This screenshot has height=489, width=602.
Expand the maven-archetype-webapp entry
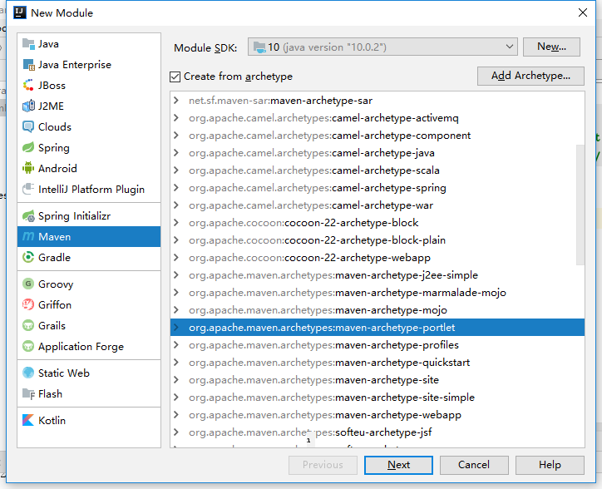[x=176, y=415]
